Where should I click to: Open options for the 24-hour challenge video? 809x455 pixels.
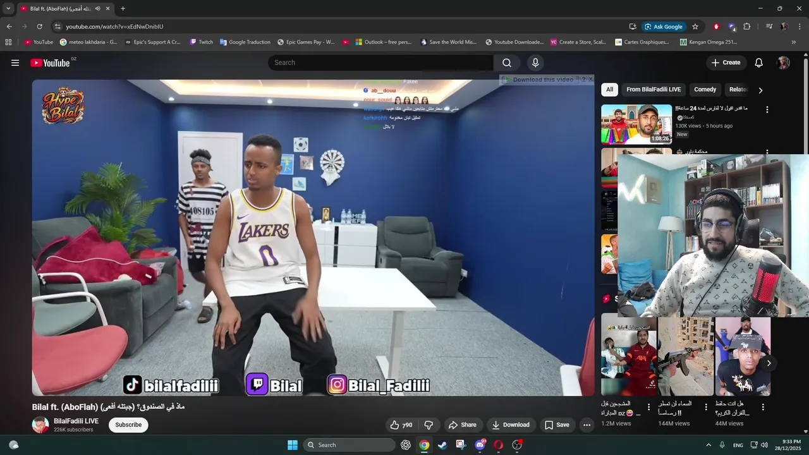[x=767, y=109]
